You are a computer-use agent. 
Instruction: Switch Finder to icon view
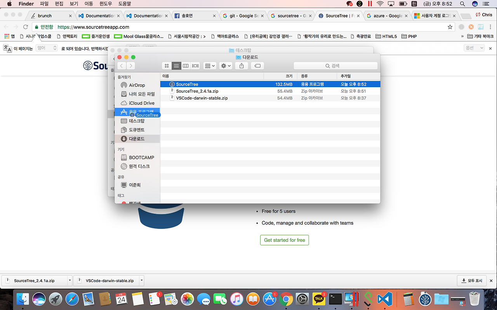coord(167,66)
